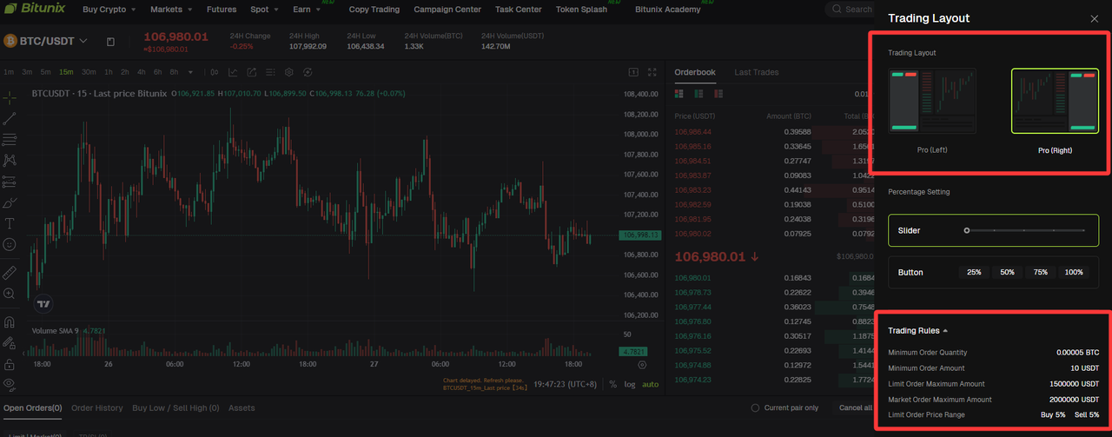Expand the Spot menu dropdown
Viewport: 1112px width, 437px height.
click(264, 10)
